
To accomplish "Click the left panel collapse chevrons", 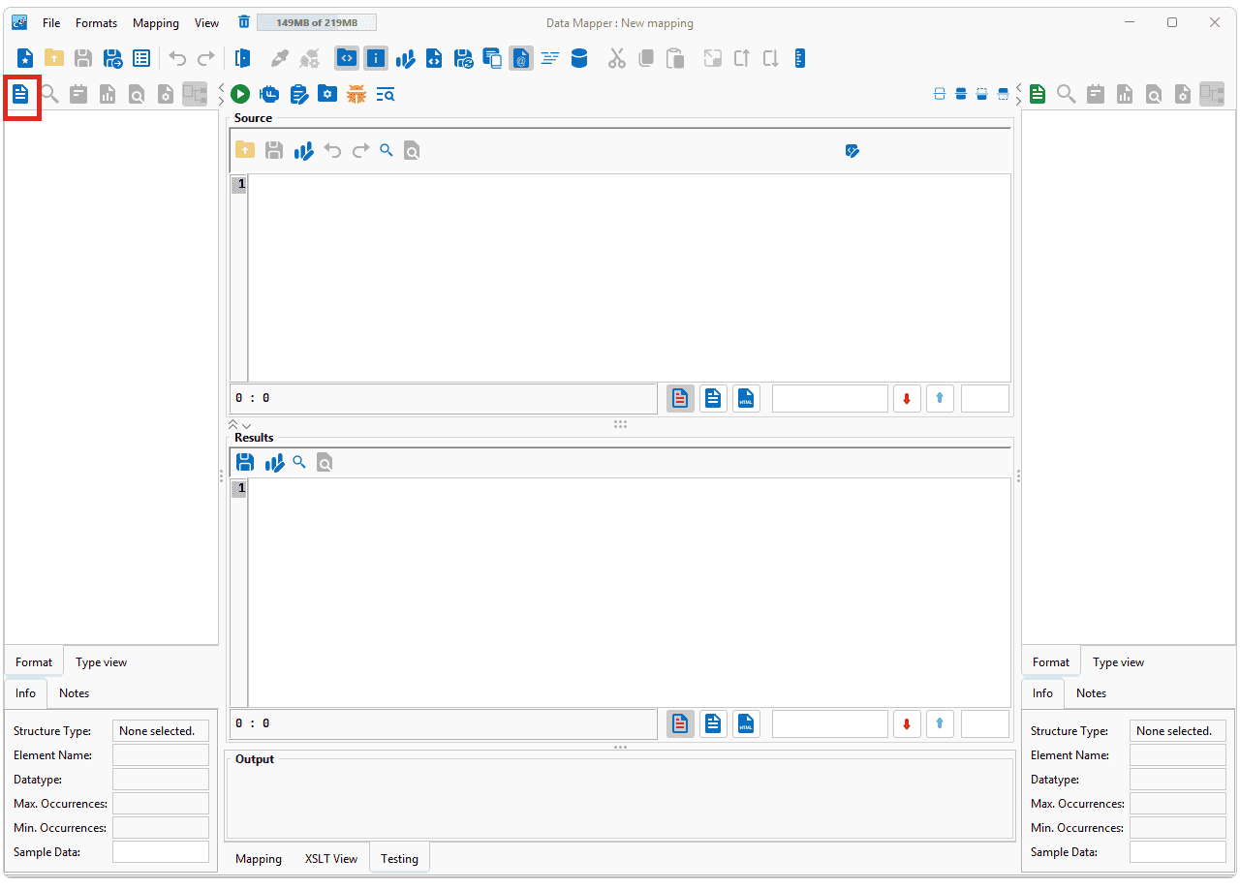I will 221,94.
